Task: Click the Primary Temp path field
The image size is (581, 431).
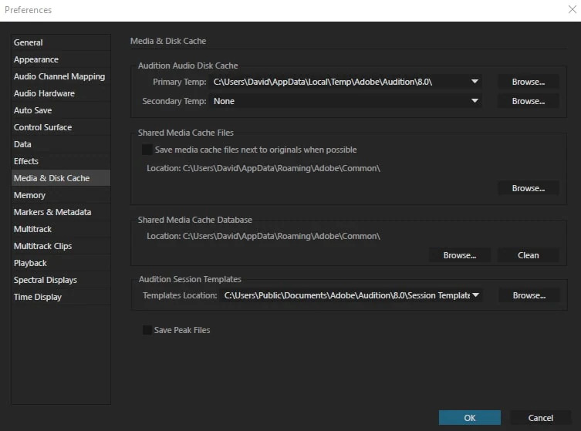Action: pos(346,82)
